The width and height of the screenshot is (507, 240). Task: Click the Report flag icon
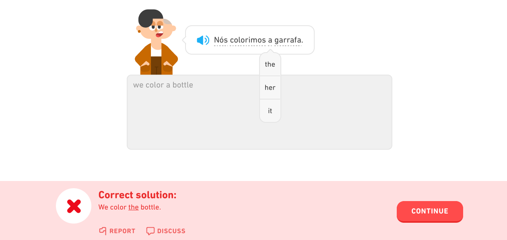(102, 231)
